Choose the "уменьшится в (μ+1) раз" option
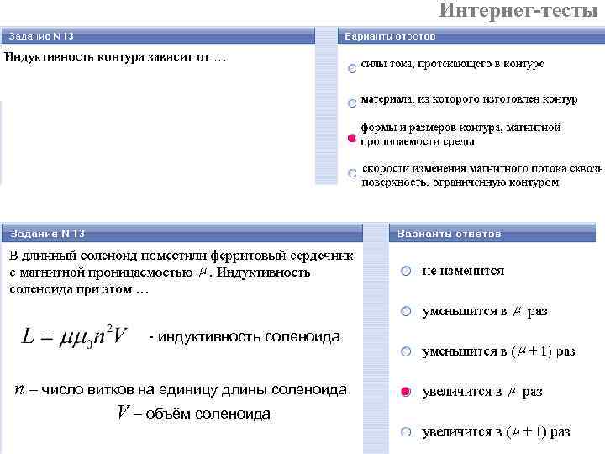605x454 pixels. tap(406, 351)
